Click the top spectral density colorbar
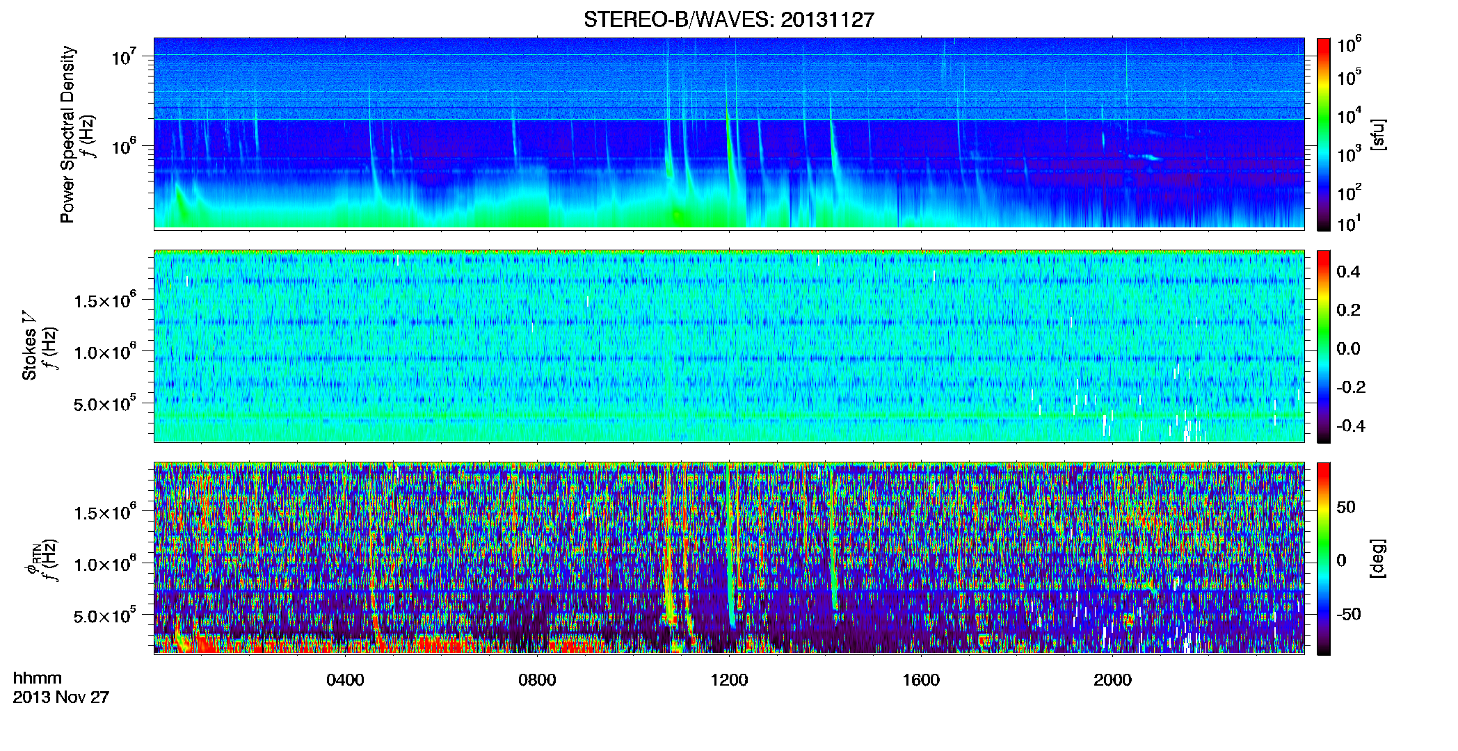This screenshot has height=751, width=1458. pos(1324,134)
